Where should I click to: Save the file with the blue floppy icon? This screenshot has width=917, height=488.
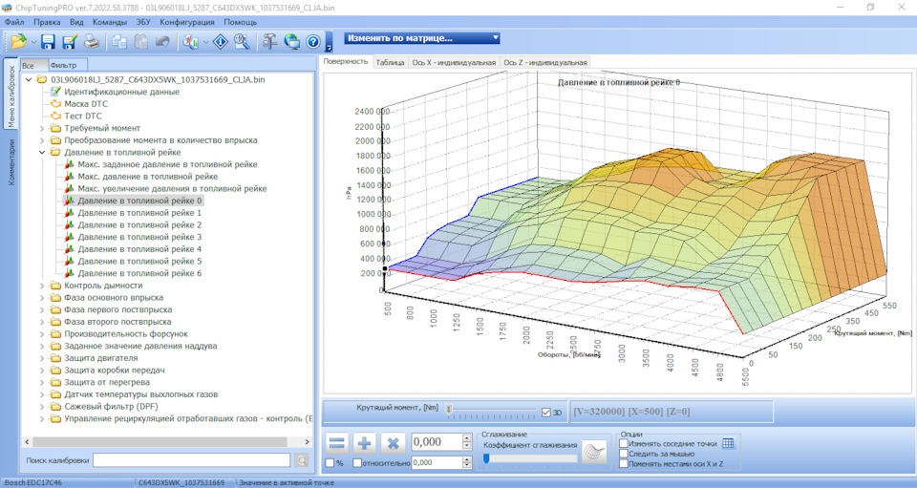pyautogui.click(x=48, y=41)
